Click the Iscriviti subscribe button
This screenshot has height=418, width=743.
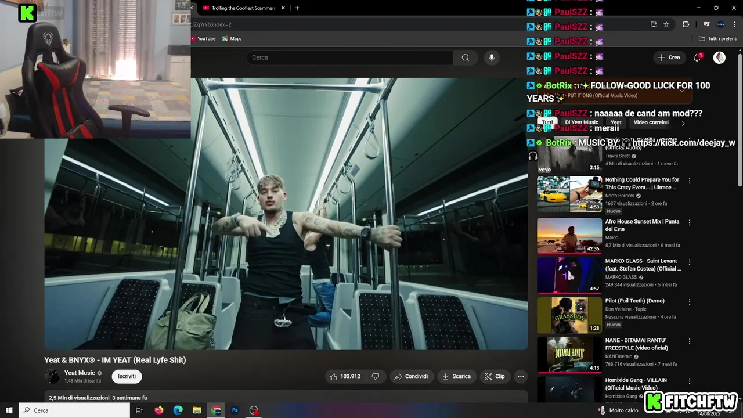click(127, 376)
